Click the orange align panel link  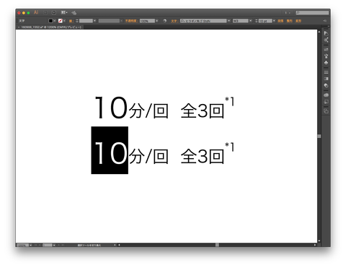coord(289,21)
